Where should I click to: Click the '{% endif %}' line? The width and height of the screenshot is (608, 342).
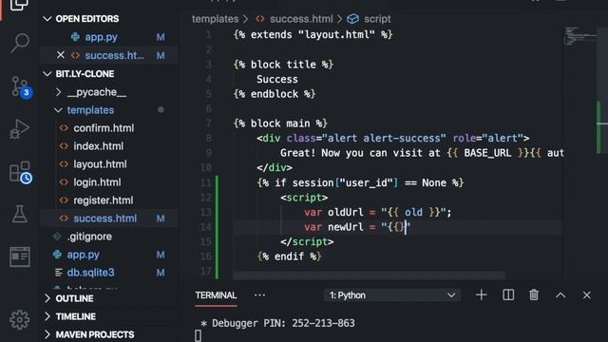289,256
